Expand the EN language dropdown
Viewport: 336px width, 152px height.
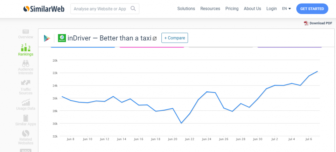(286, 9)
